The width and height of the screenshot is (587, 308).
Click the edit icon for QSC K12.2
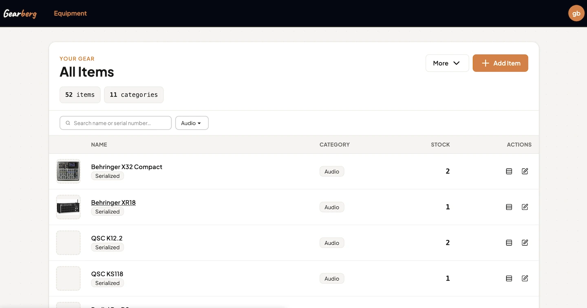525,243
